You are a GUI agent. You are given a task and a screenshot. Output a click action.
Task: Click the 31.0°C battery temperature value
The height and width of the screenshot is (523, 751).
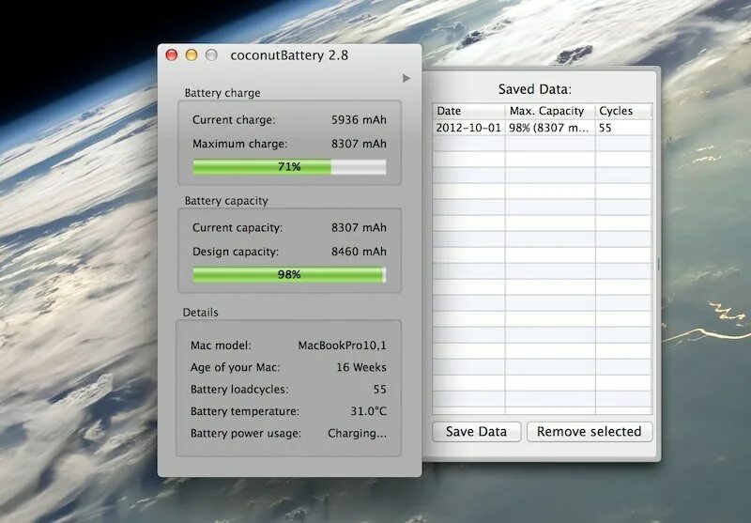click(x=368, y=411)
